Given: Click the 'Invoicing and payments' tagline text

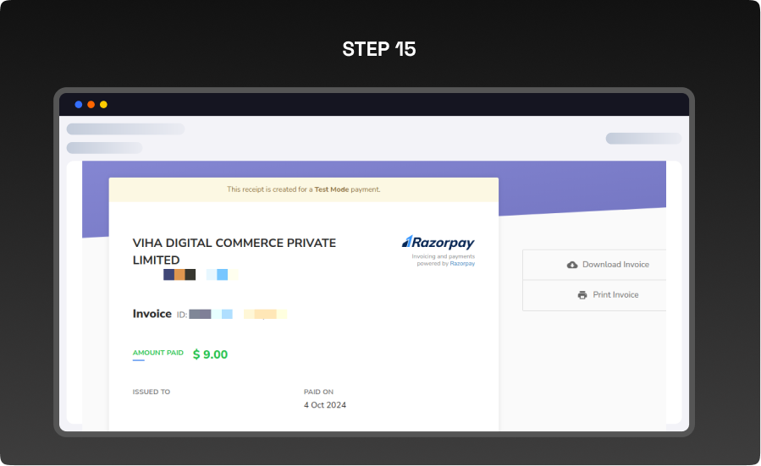Looking at the screenshot, I should click(443, 256).
